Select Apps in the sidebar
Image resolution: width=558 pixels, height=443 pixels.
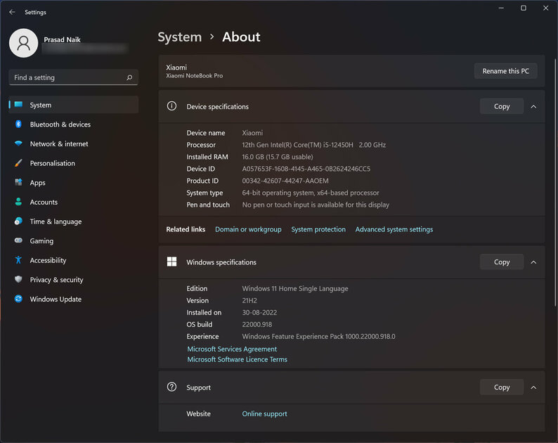coord(74,183)
